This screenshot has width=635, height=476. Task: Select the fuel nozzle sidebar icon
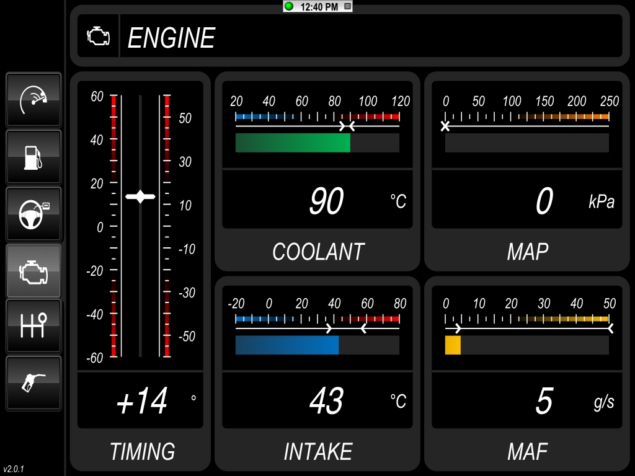(33, 382)
